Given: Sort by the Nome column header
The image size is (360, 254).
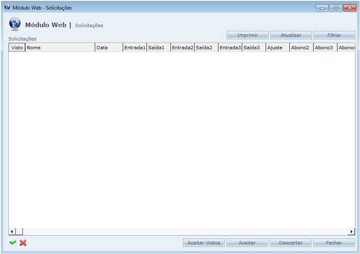Looking at the screenshot, I should (x=60, y=48).
